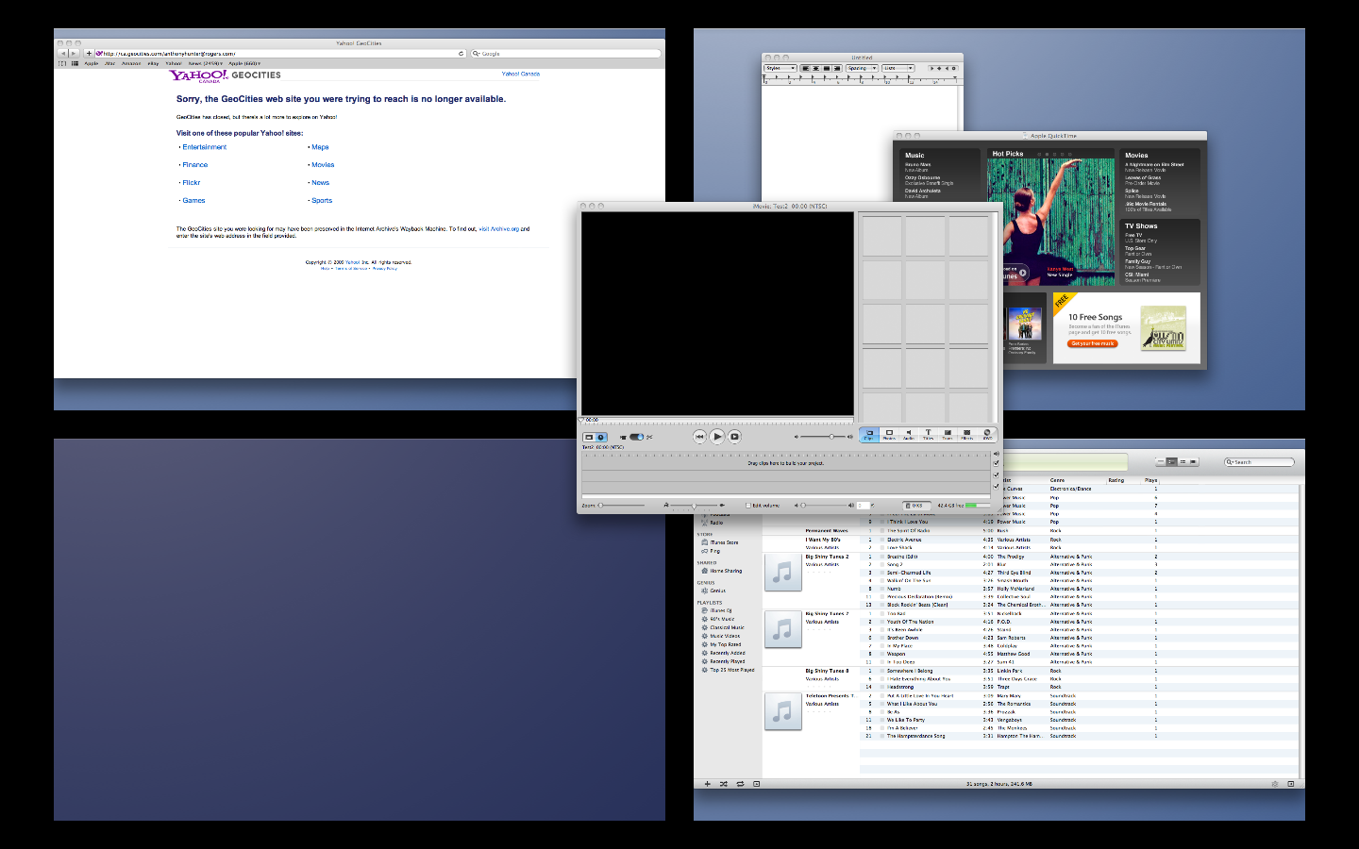Open the Recently Added playlist in iTunes
Screen dimensions: 1359x849
point(728,653)
